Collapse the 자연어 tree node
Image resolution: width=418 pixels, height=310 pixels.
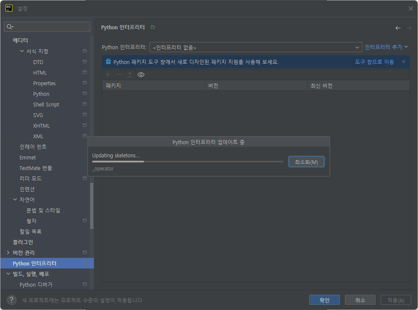[15, 199]
